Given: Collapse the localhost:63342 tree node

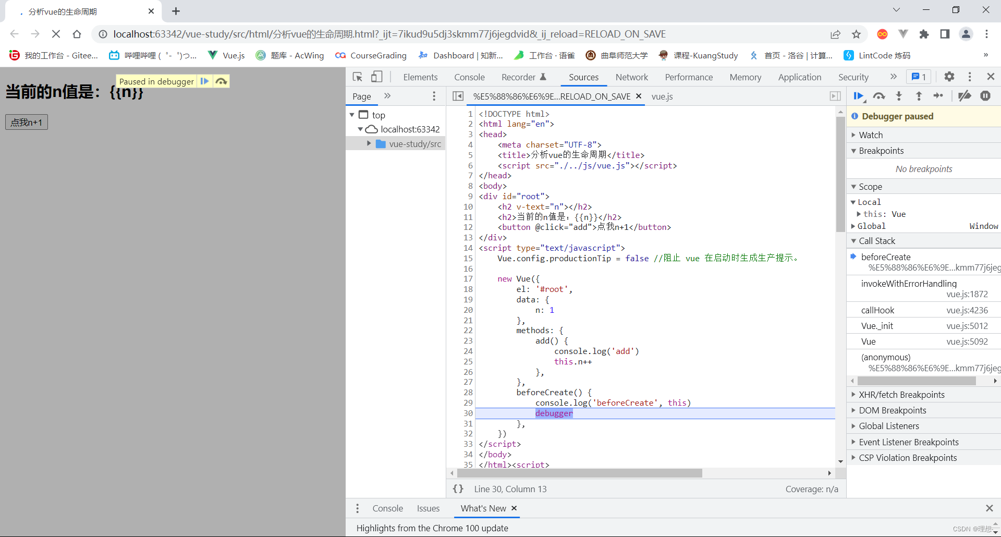Looking at the screenshot, I should coord(360,129).
